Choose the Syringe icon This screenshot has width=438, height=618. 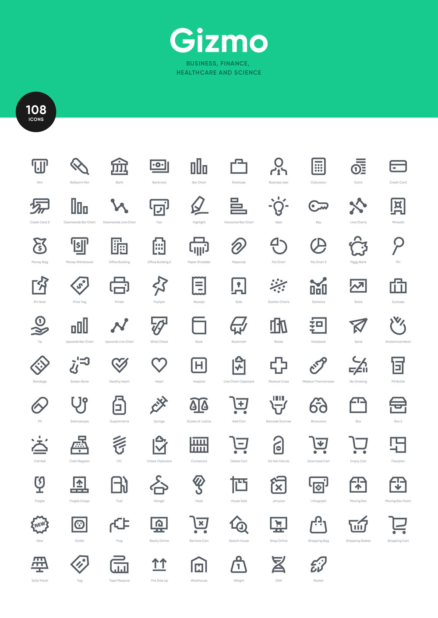click(159, 405)
